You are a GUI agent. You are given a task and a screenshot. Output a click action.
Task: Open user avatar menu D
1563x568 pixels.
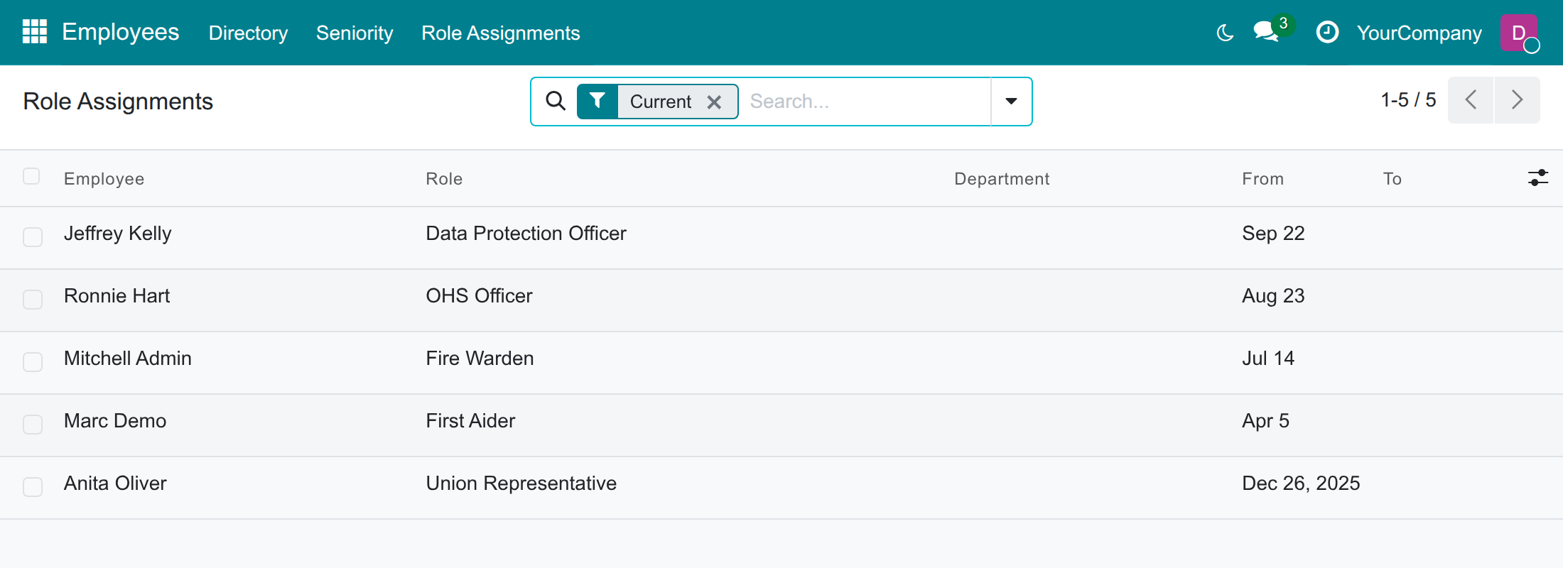(1519, 33)
